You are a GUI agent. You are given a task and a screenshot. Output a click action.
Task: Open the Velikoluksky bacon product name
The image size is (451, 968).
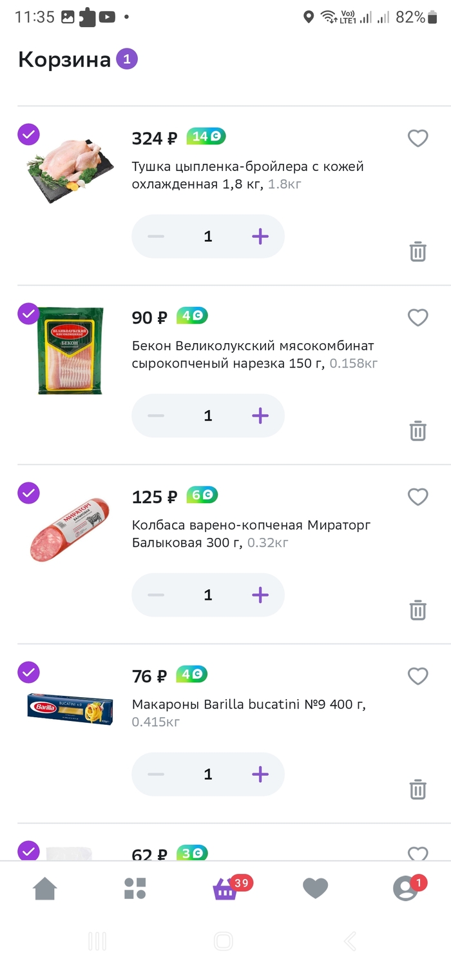254,355
